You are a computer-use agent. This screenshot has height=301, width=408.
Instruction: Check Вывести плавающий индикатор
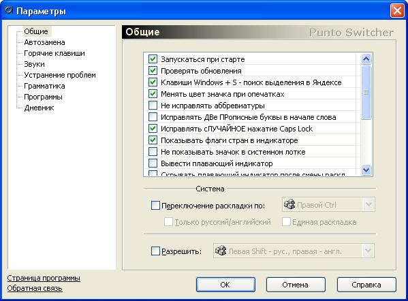153,163
